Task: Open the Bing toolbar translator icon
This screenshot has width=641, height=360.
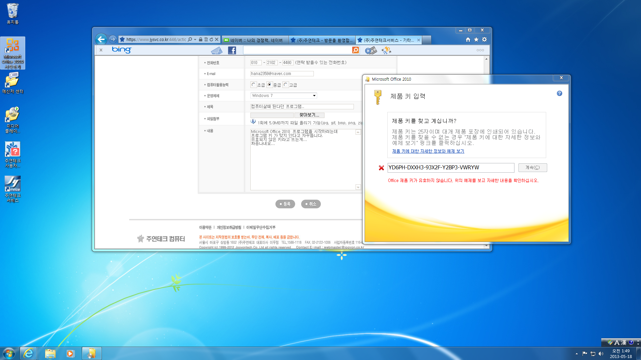Action: click(x=386, y=50)
